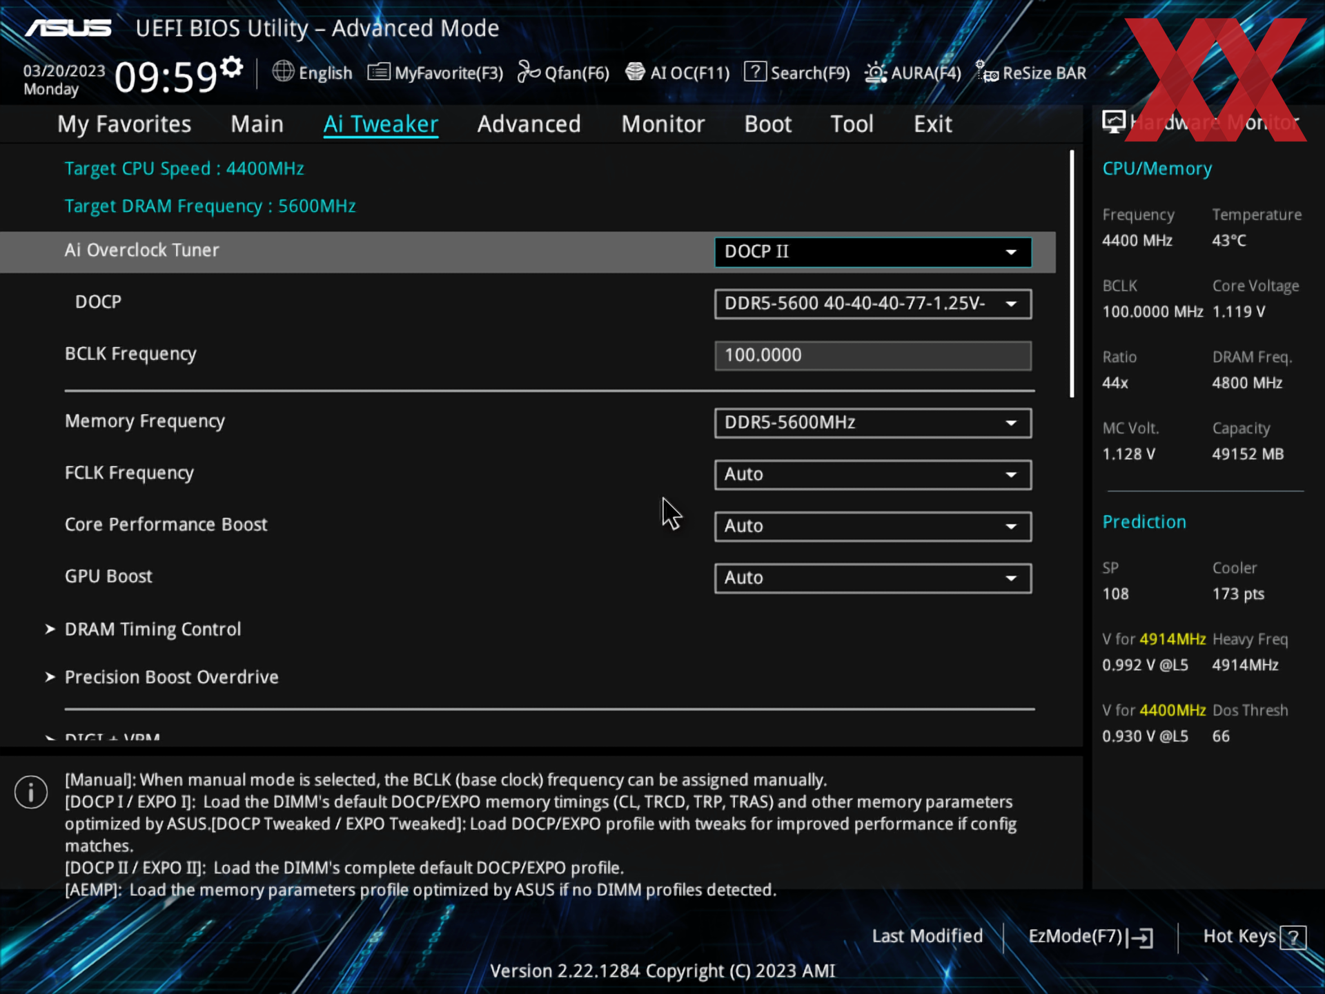
Task: Click the 1.119 V core voltage value
Action: [1239, 312]
